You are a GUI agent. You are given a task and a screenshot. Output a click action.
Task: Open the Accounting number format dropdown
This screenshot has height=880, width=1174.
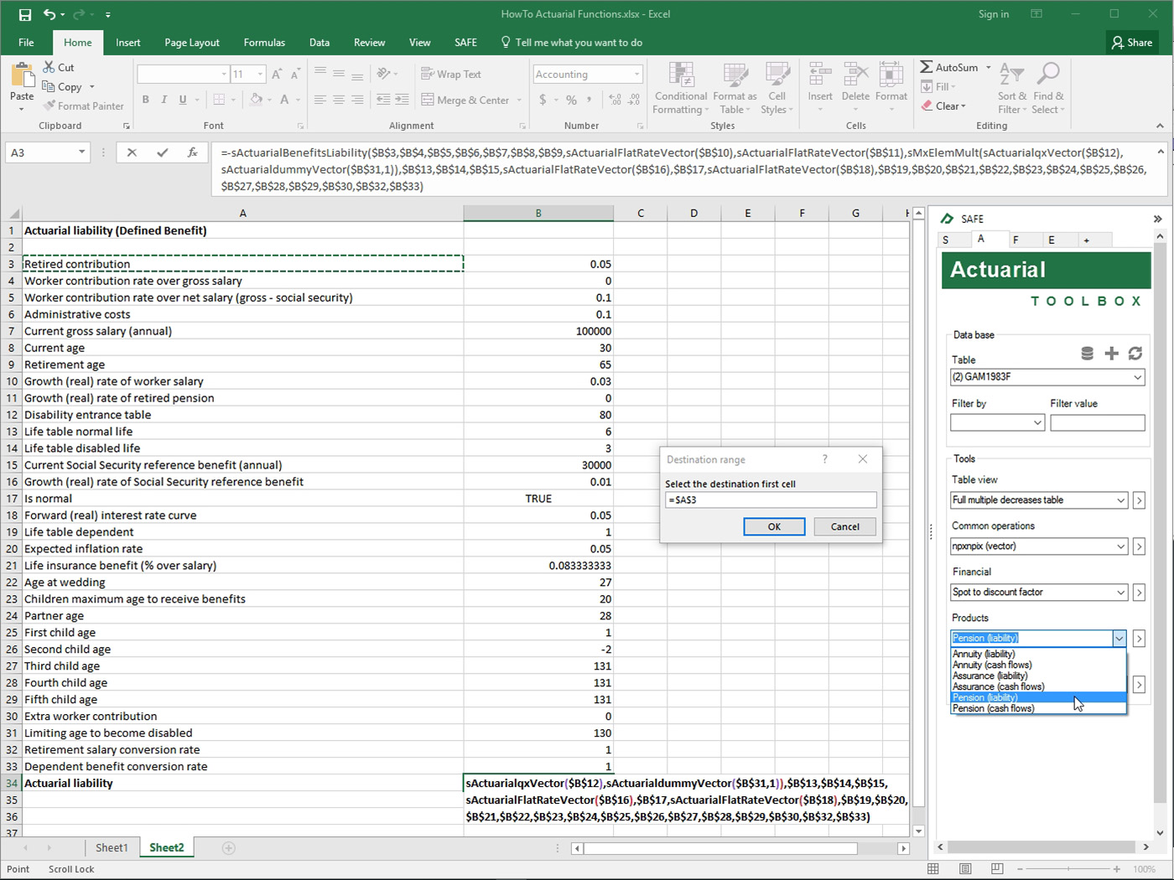[636, 75]
